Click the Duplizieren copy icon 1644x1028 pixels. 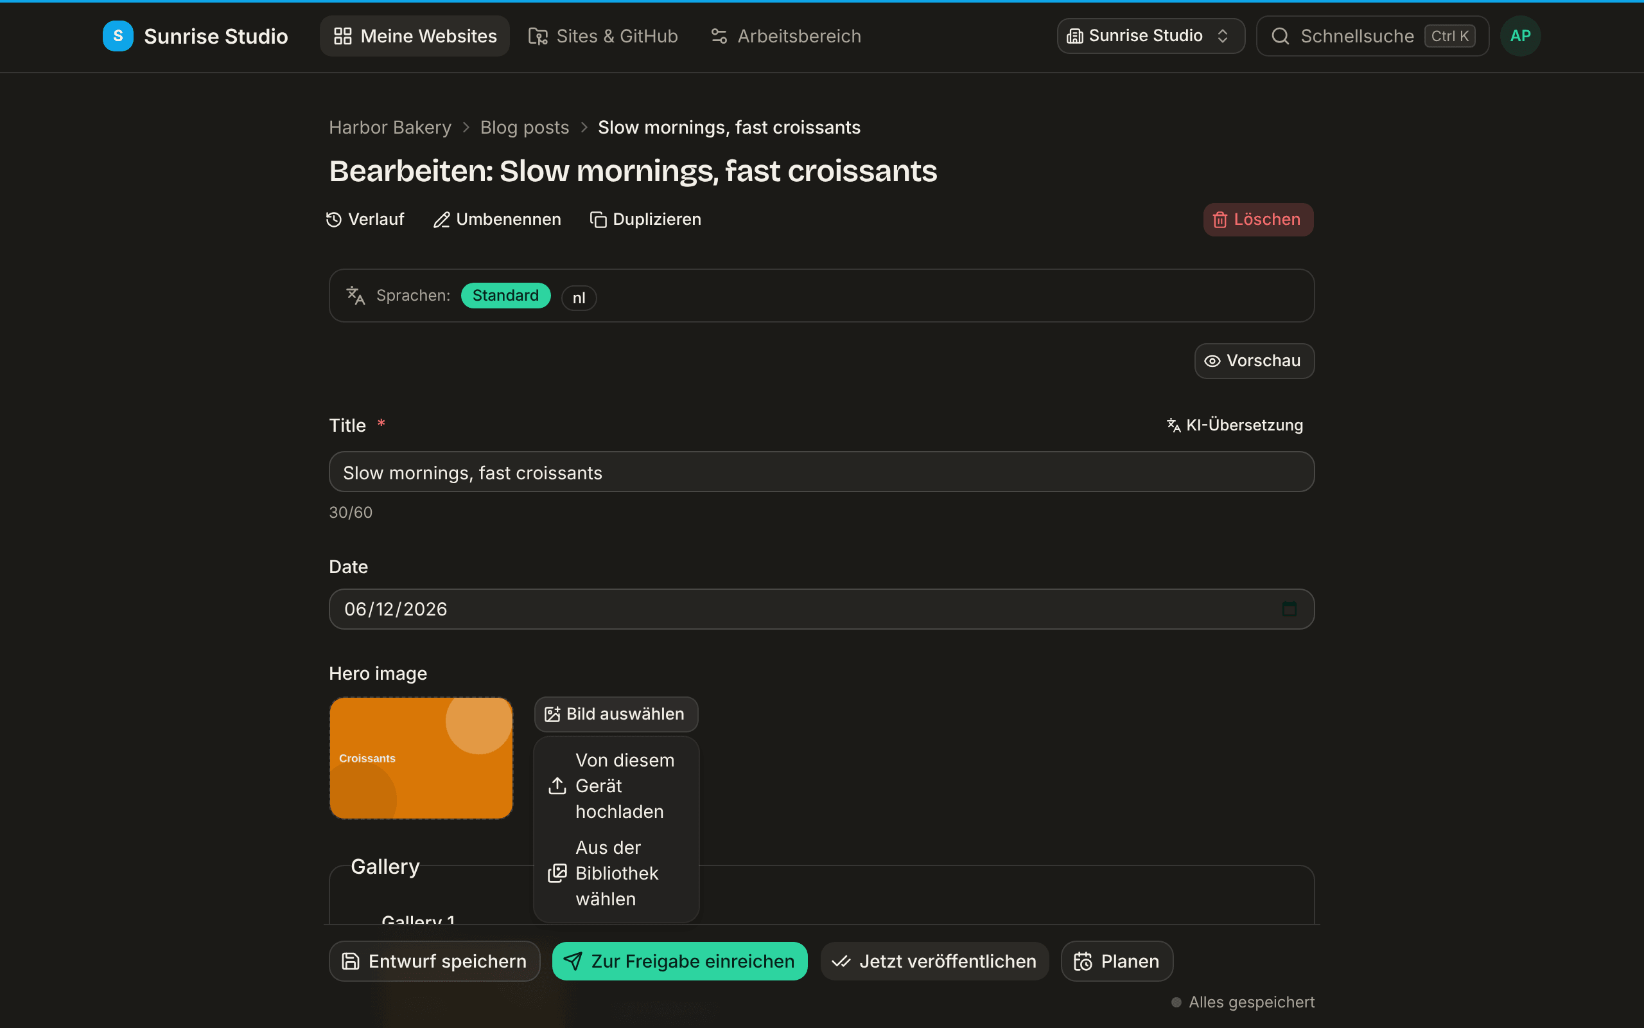point(598,220)
